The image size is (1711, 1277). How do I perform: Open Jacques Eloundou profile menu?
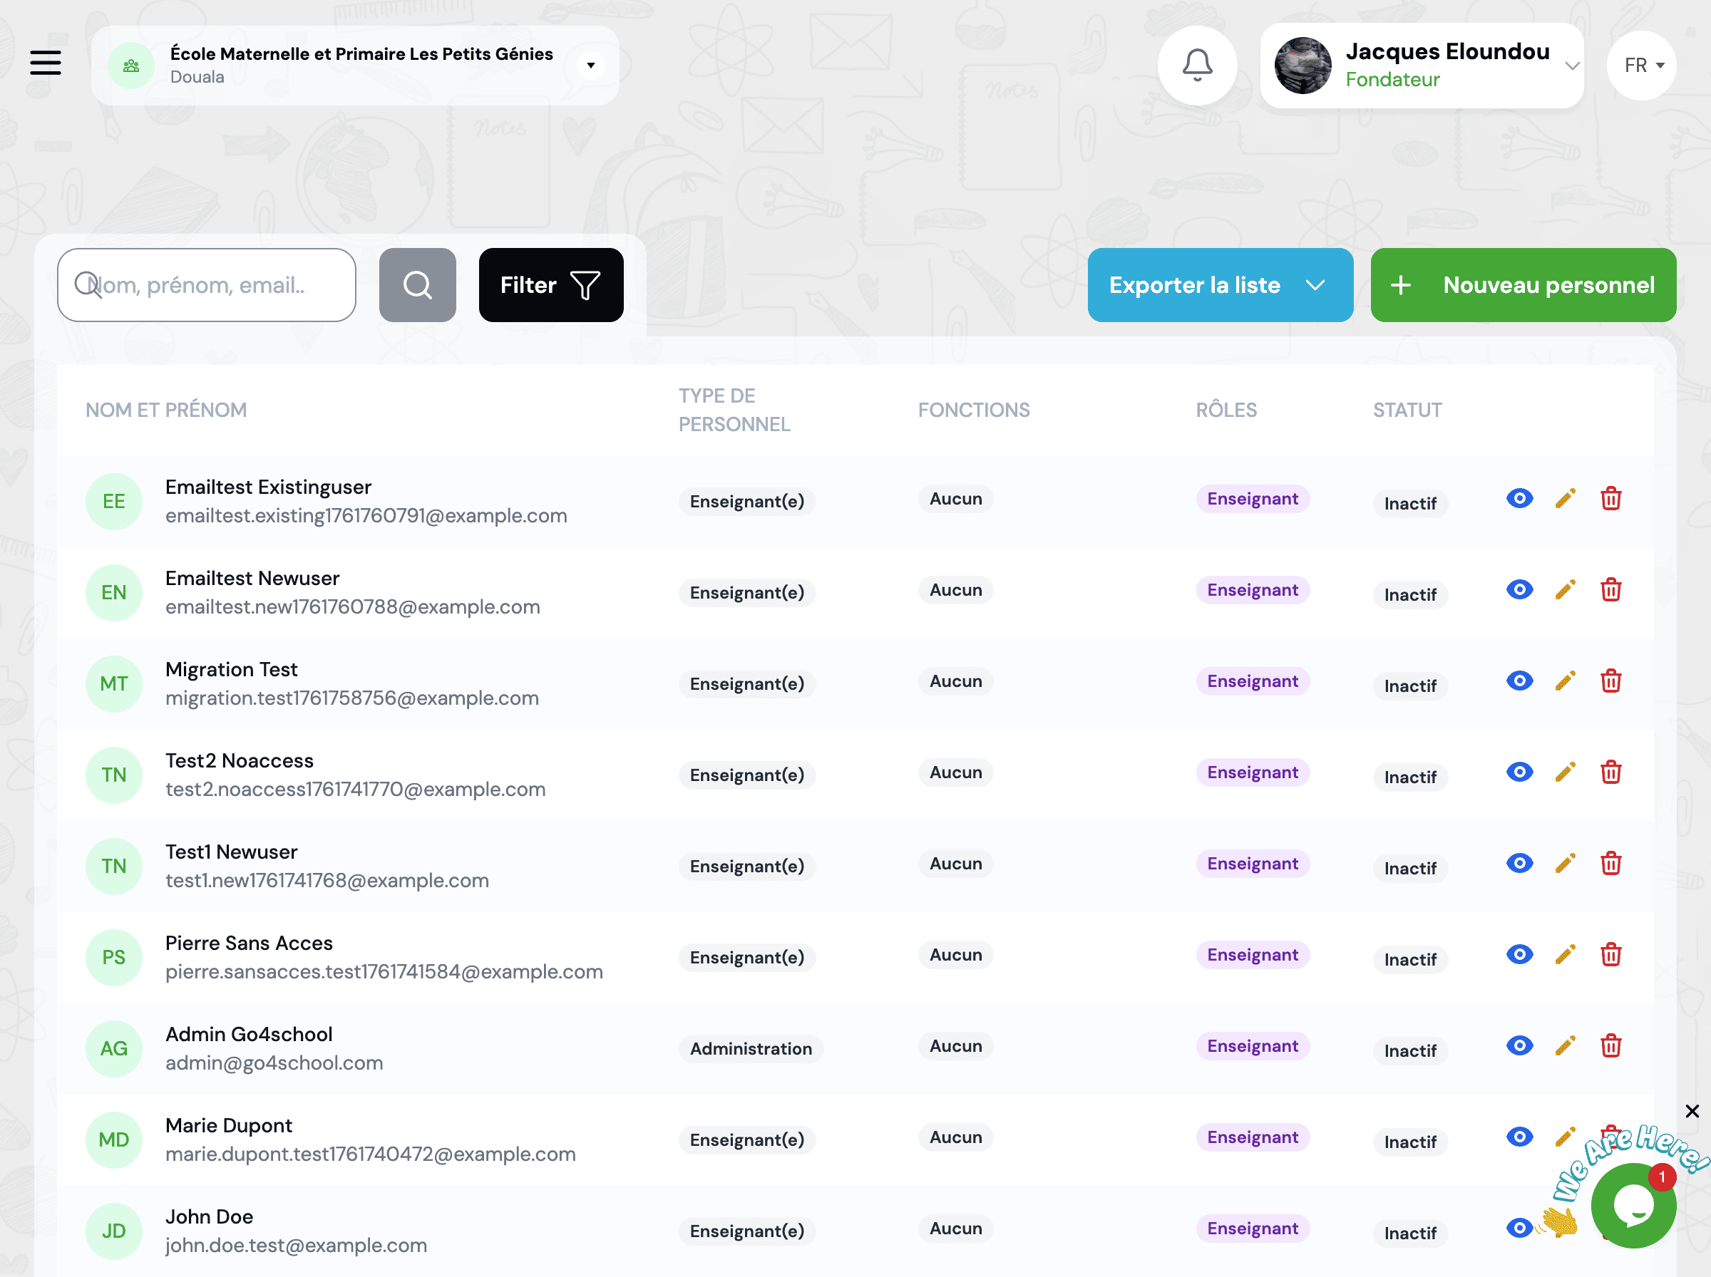1421,66
